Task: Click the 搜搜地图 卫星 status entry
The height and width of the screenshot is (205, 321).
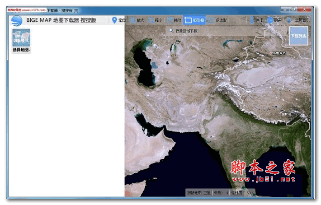Action: [199, 193]
